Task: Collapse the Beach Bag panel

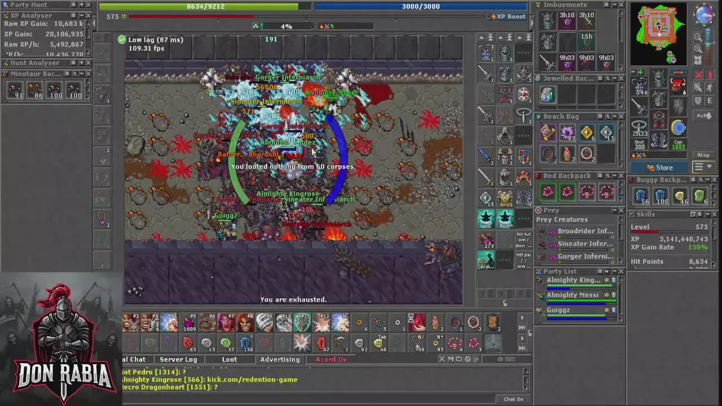Action: tap(614, 116)
